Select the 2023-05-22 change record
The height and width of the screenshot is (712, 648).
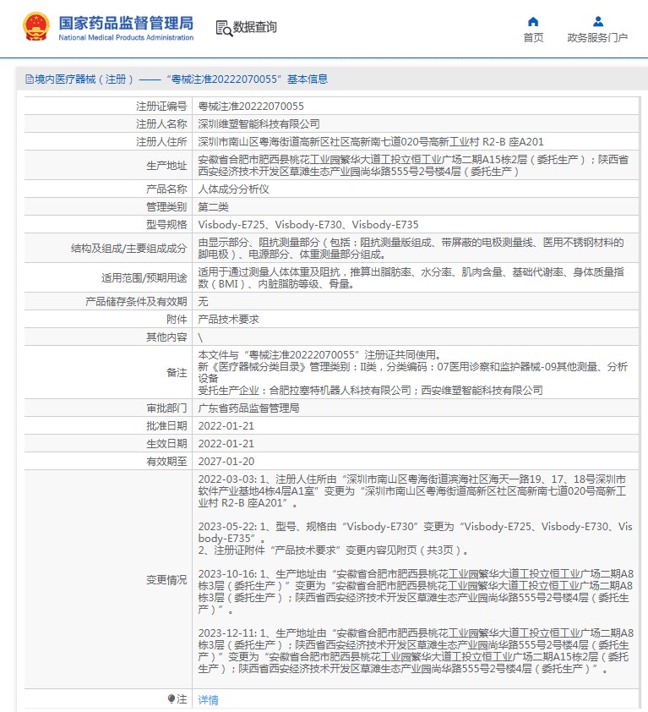pos(415,538)
